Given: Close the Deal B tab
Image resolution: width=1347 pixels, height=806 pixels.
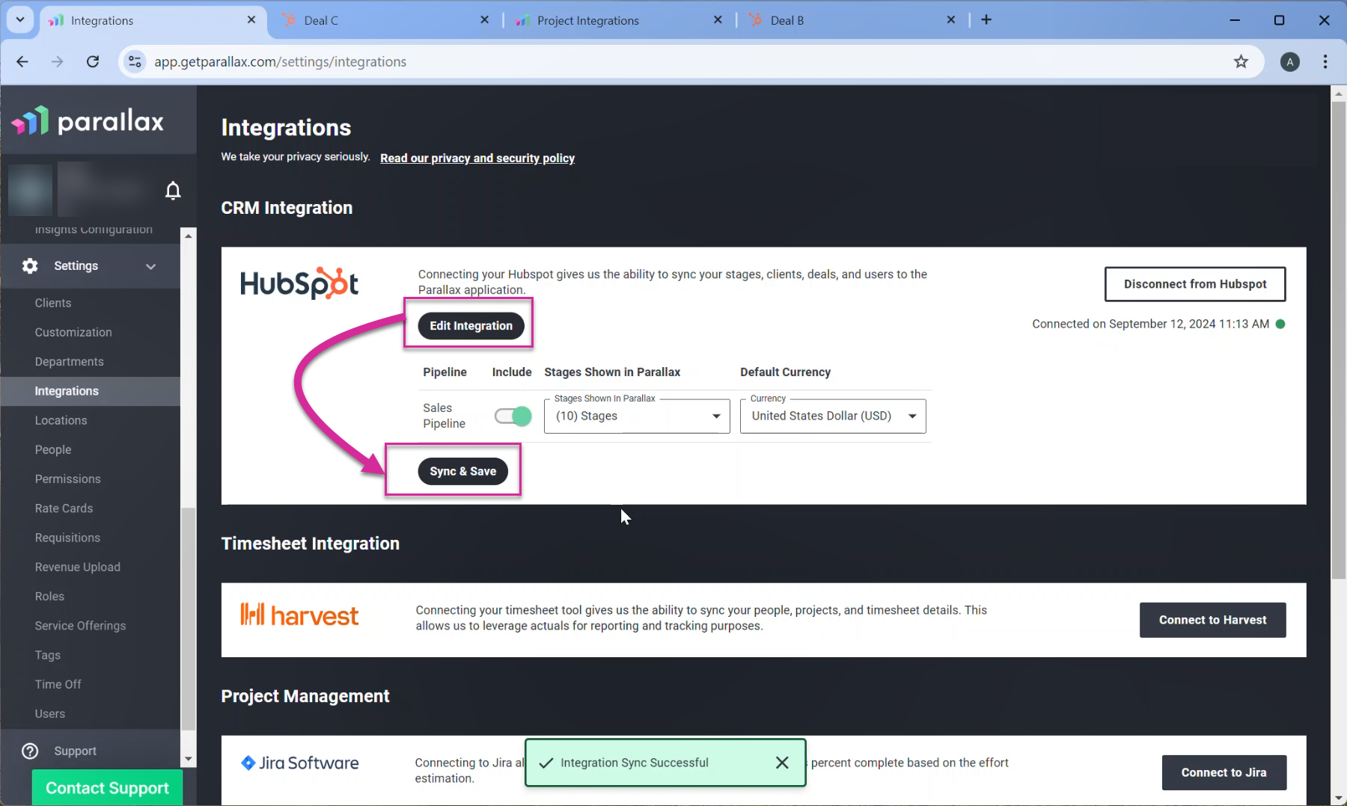Looking at the screenshot, I should [x=950, y=20].
